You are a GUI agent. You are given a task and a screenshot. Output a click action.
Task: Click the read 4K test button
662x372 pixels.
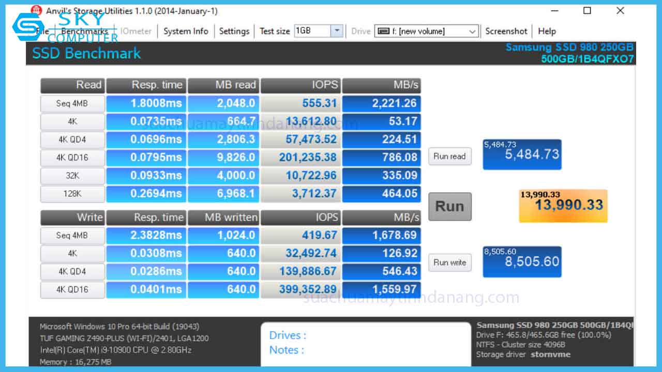72,121
